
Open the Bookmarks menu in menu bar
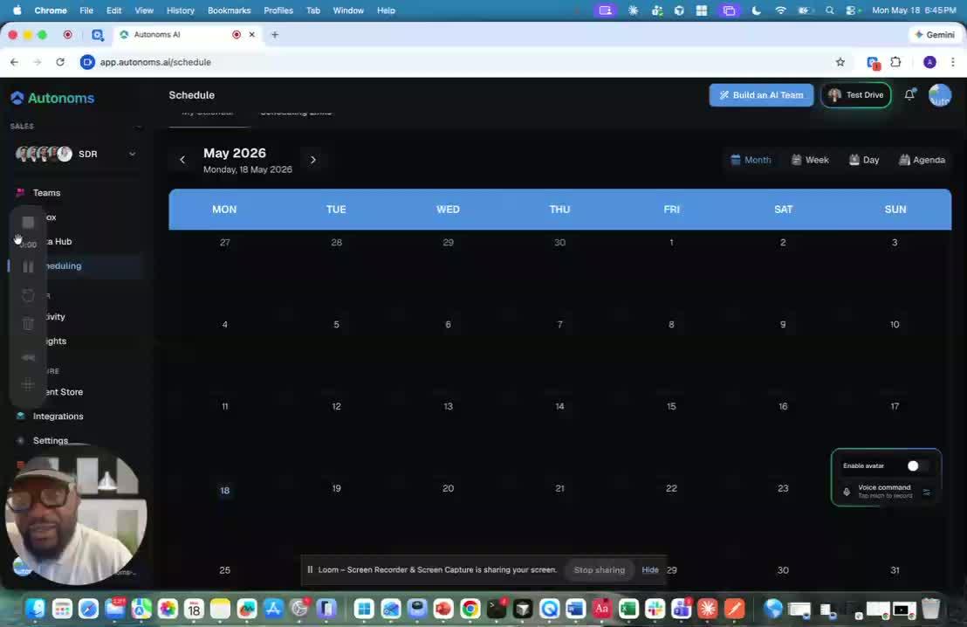[x=229, y=10]
